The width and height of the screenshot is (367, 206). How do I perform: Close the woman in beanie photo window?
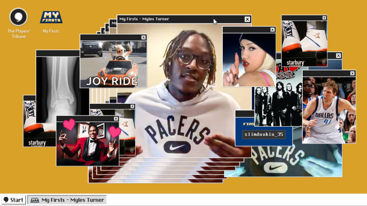point(272,30)
